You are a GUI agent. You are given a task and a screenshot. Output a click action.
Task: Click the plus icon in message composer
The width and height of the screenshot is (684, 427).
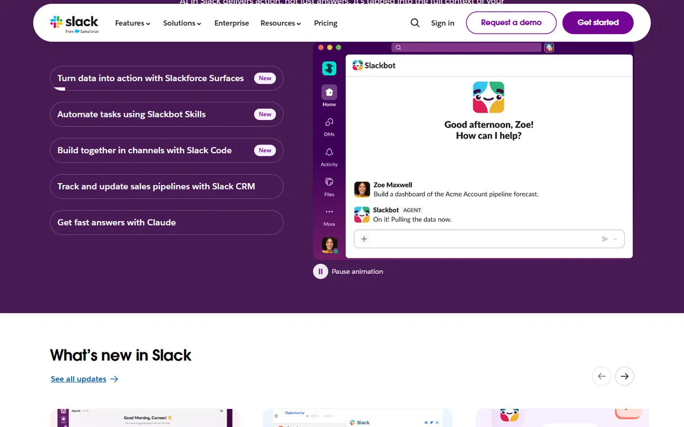(364, 239)
